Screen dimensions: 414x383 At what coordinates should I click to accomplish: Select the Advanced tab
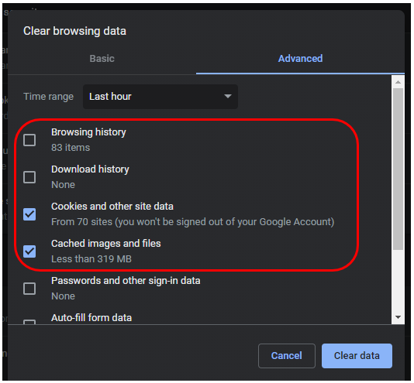[300, 59]
